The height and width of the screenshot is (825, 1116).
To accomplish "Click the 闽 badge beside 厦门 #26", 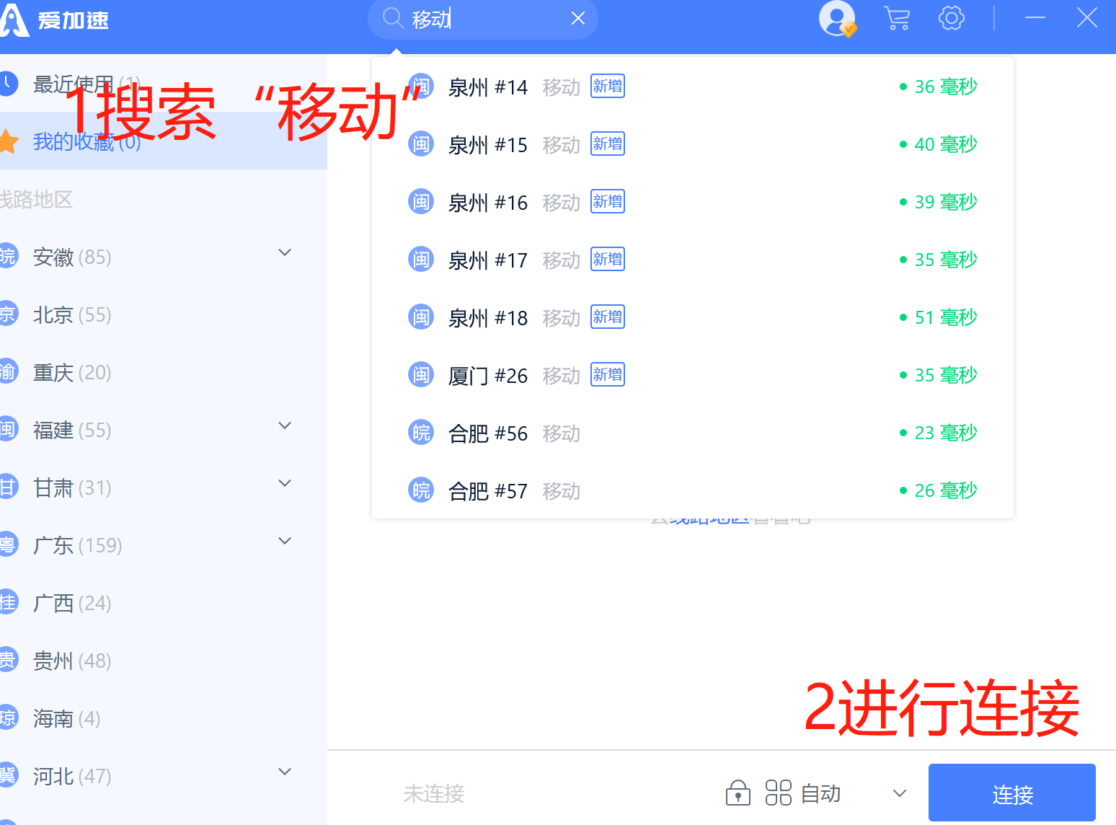I will coord(421,375).
